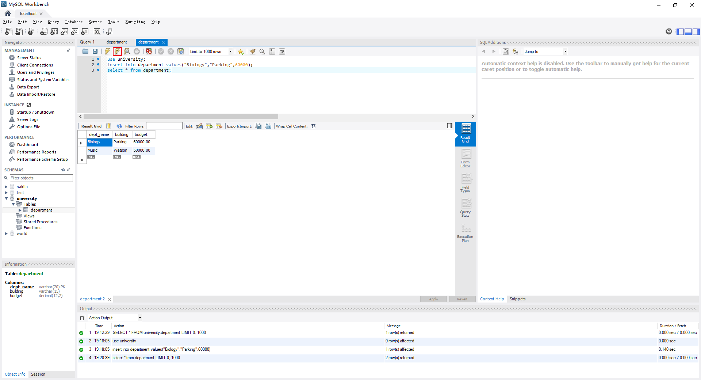701x380 pixels.
Task: Click Create new table icon
Action: pyautogui.click(x=54, y=32)
